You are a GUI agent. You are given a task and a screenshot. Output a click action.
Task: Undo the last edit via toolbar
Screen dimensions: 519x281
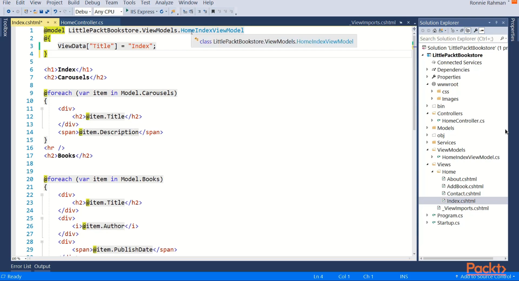(x=55, y=12)
